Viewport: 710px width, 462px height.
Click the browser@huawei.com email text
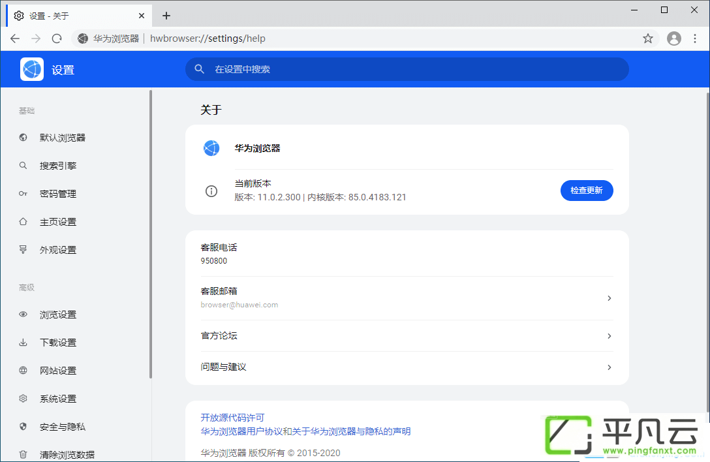tap(239, 305)
